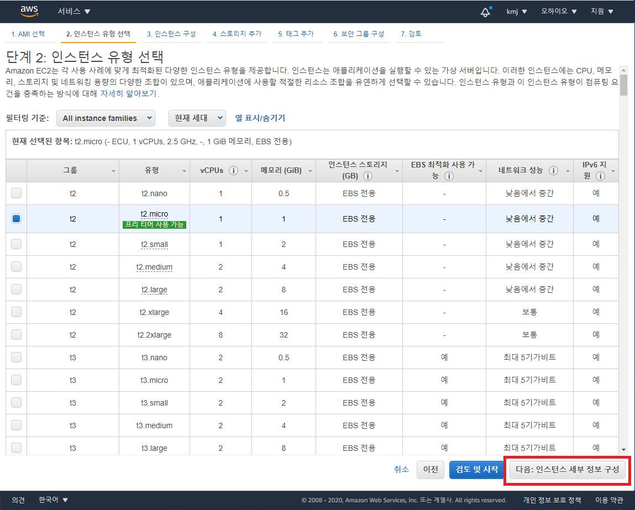
Task: Select the t3.large row checkbox
Action: tap(16, 448)
